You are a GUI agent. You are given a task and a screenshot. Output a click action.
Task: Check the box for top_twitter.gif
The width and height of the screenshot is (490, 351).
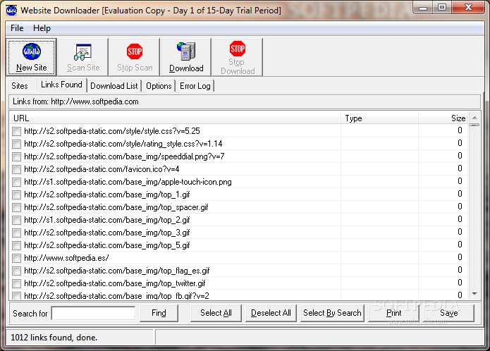pyautogui.click(x=16, y=283)
